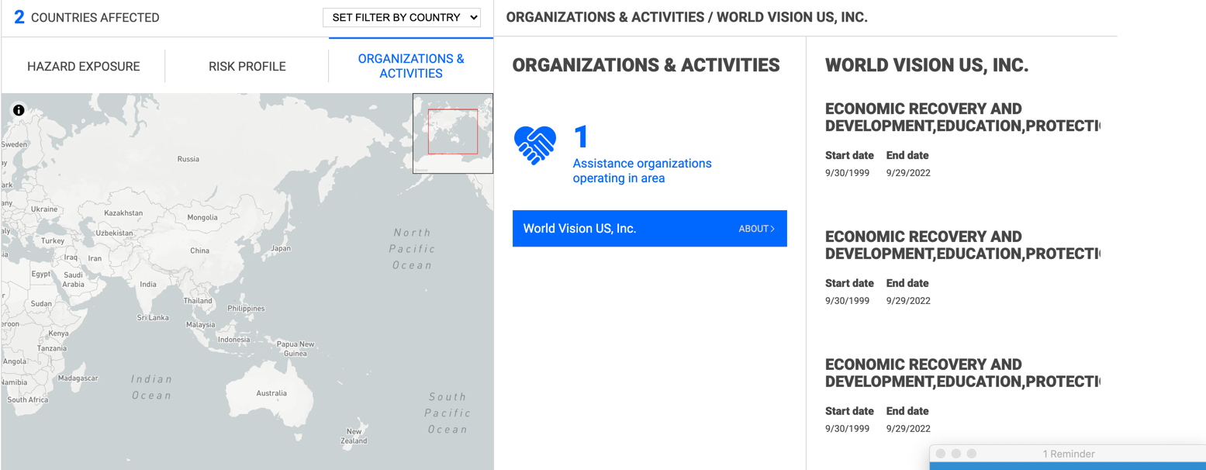Click the 1 Reminder window title bar

coord(1068,454)
